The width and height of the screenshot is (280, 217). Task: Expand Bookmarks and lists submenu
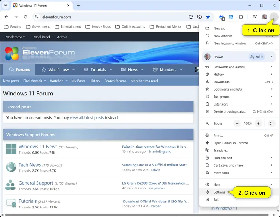click(239, 89)
